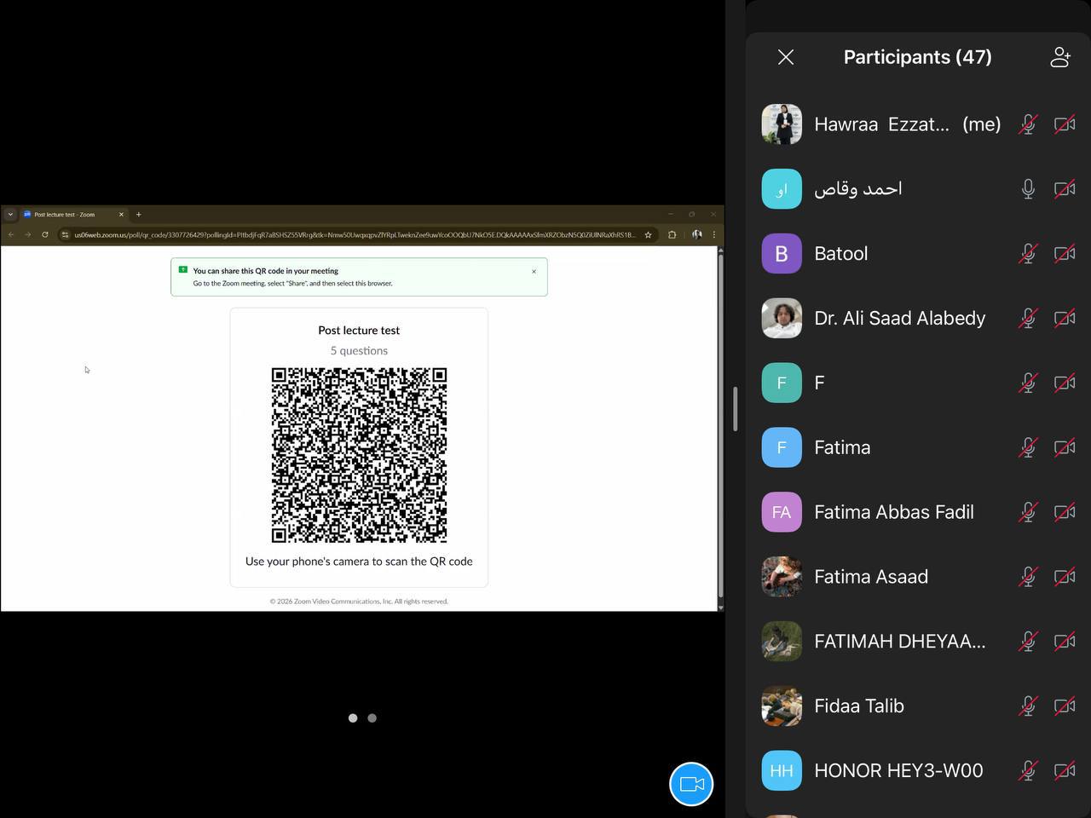The height and width of the screenshot is (818, 1091).
Task: Open the browser tab search dropdown arrow
Action: tap(10, 215)
